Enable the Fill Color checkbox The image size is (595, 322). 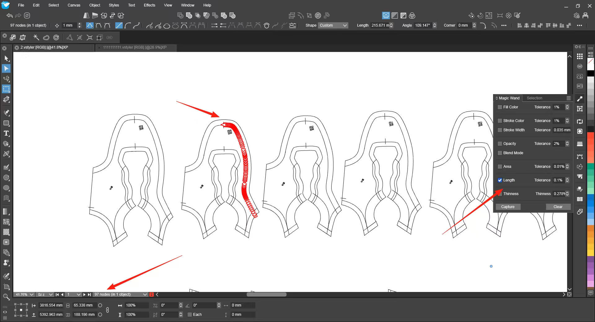pyautogui.click(x=500, y=107)
